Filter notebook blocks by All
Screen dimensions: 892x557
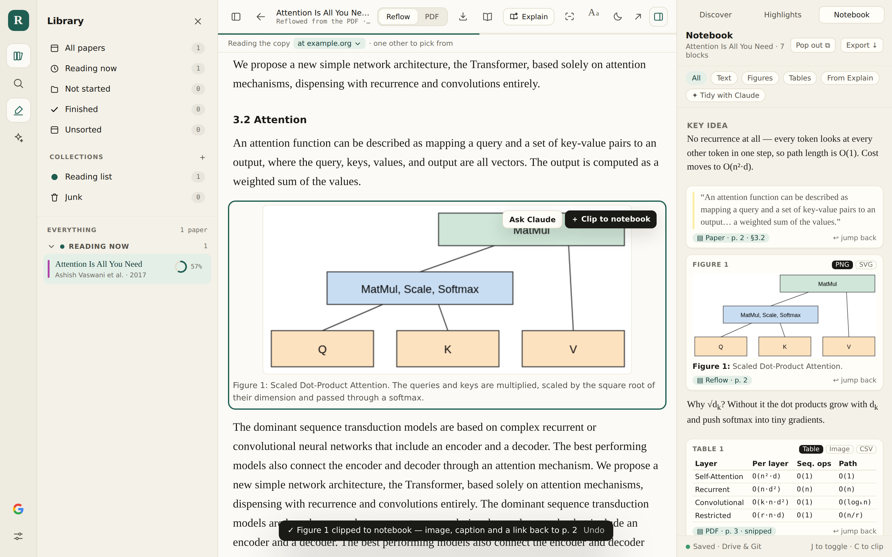696,78
